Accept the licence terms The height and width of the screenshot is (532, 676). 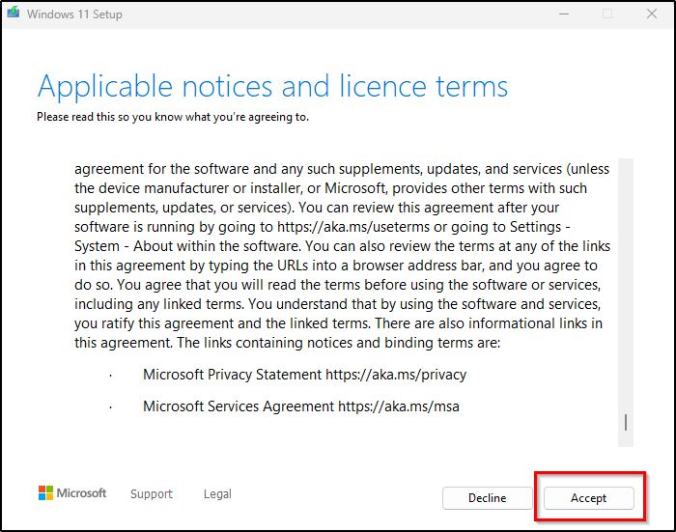click(x=588, y=498)
